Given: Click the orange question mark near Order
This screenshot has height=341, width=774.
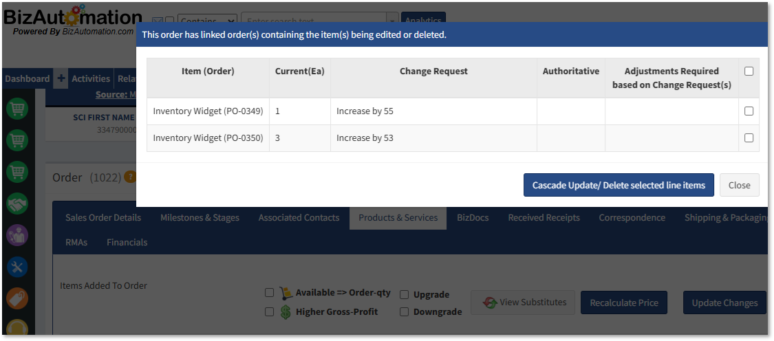Looking at the screenshot, I should pyautogui.click(x=129, y=177).
